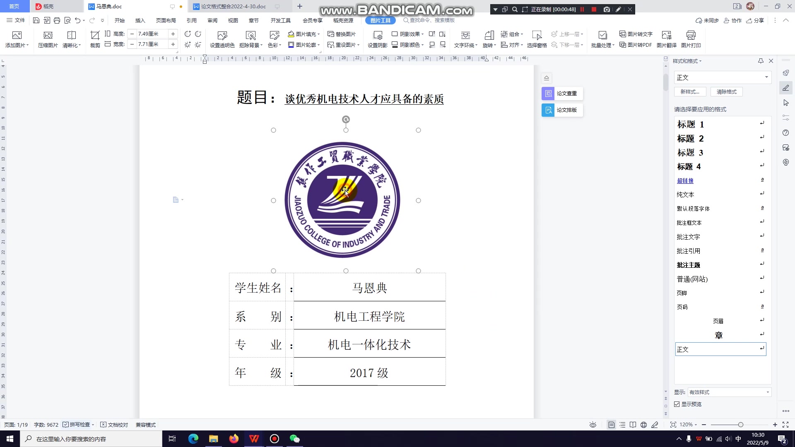Rotate picture right with clockwise icon

pyautogui.click(x=198, y=34)
